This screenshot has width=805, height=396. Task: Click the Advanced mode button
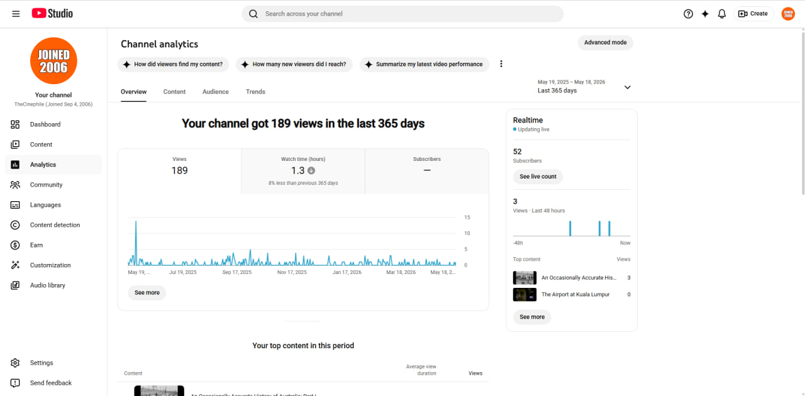(605, 43)
